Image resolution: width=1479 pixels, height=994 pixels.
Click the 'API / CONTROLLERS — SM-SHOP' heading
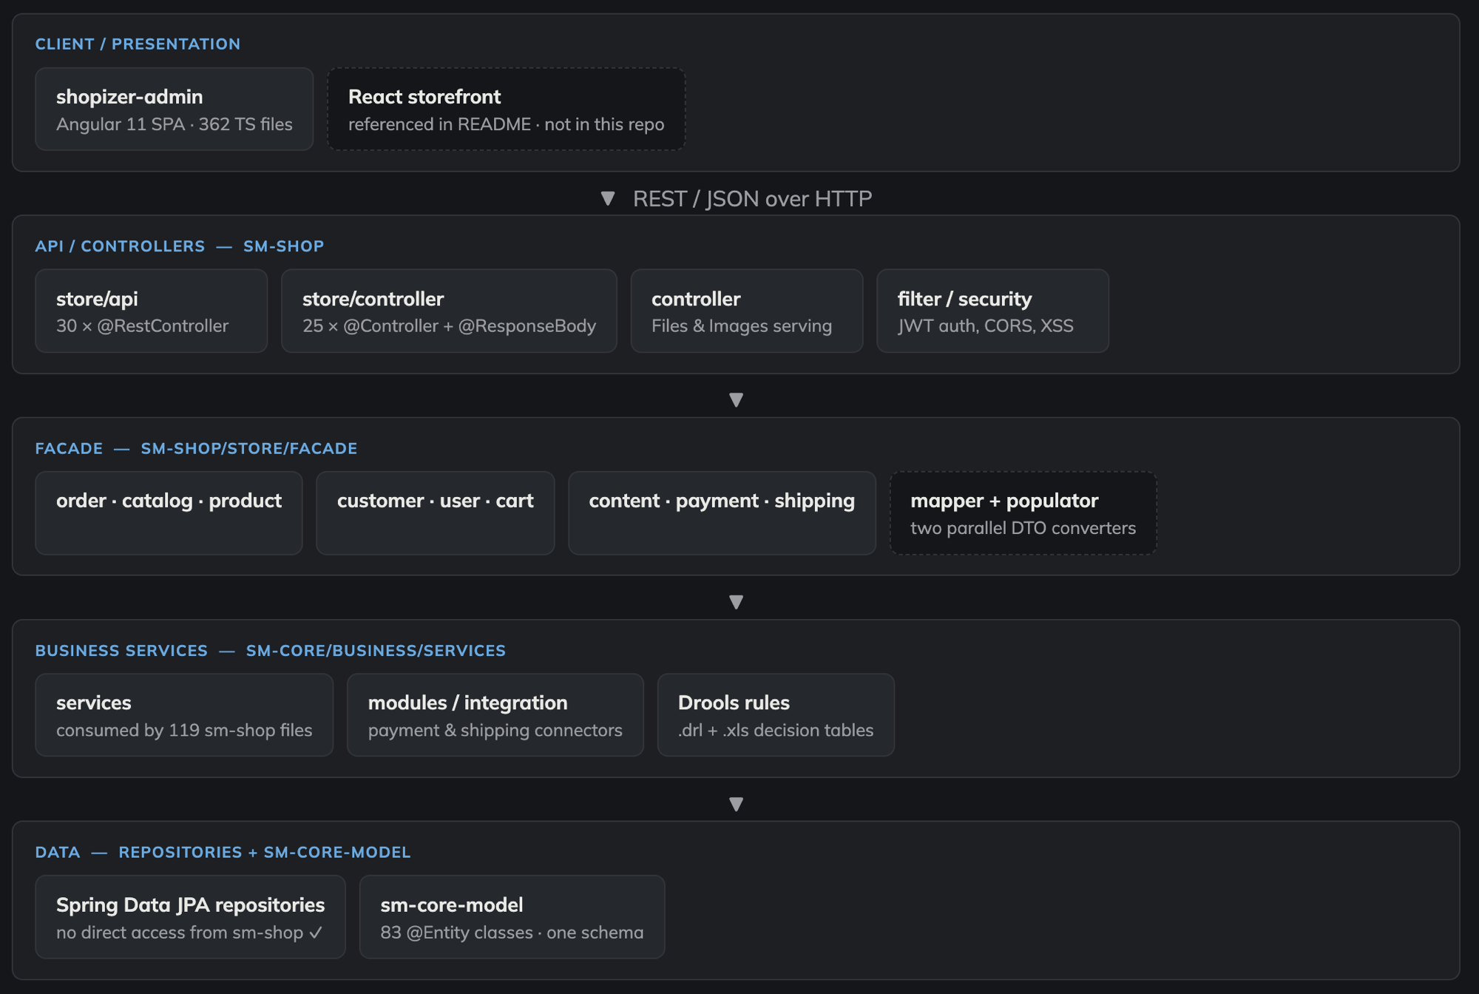180,246
